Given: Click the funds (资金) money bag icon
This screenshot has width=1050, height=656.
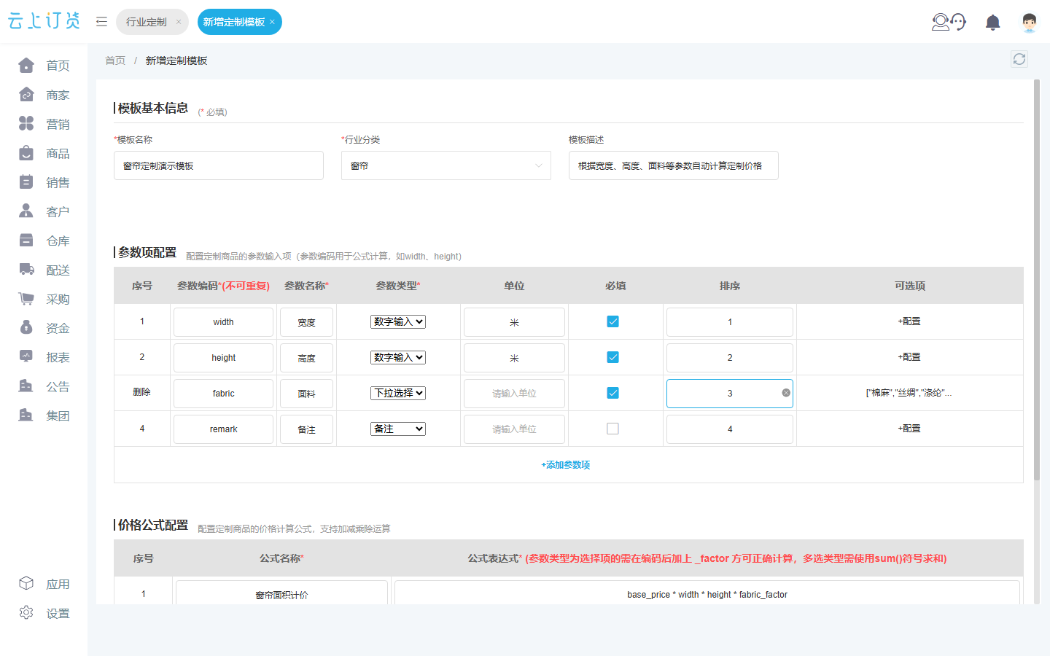Looking at the screenshot, I should (26, 328).
